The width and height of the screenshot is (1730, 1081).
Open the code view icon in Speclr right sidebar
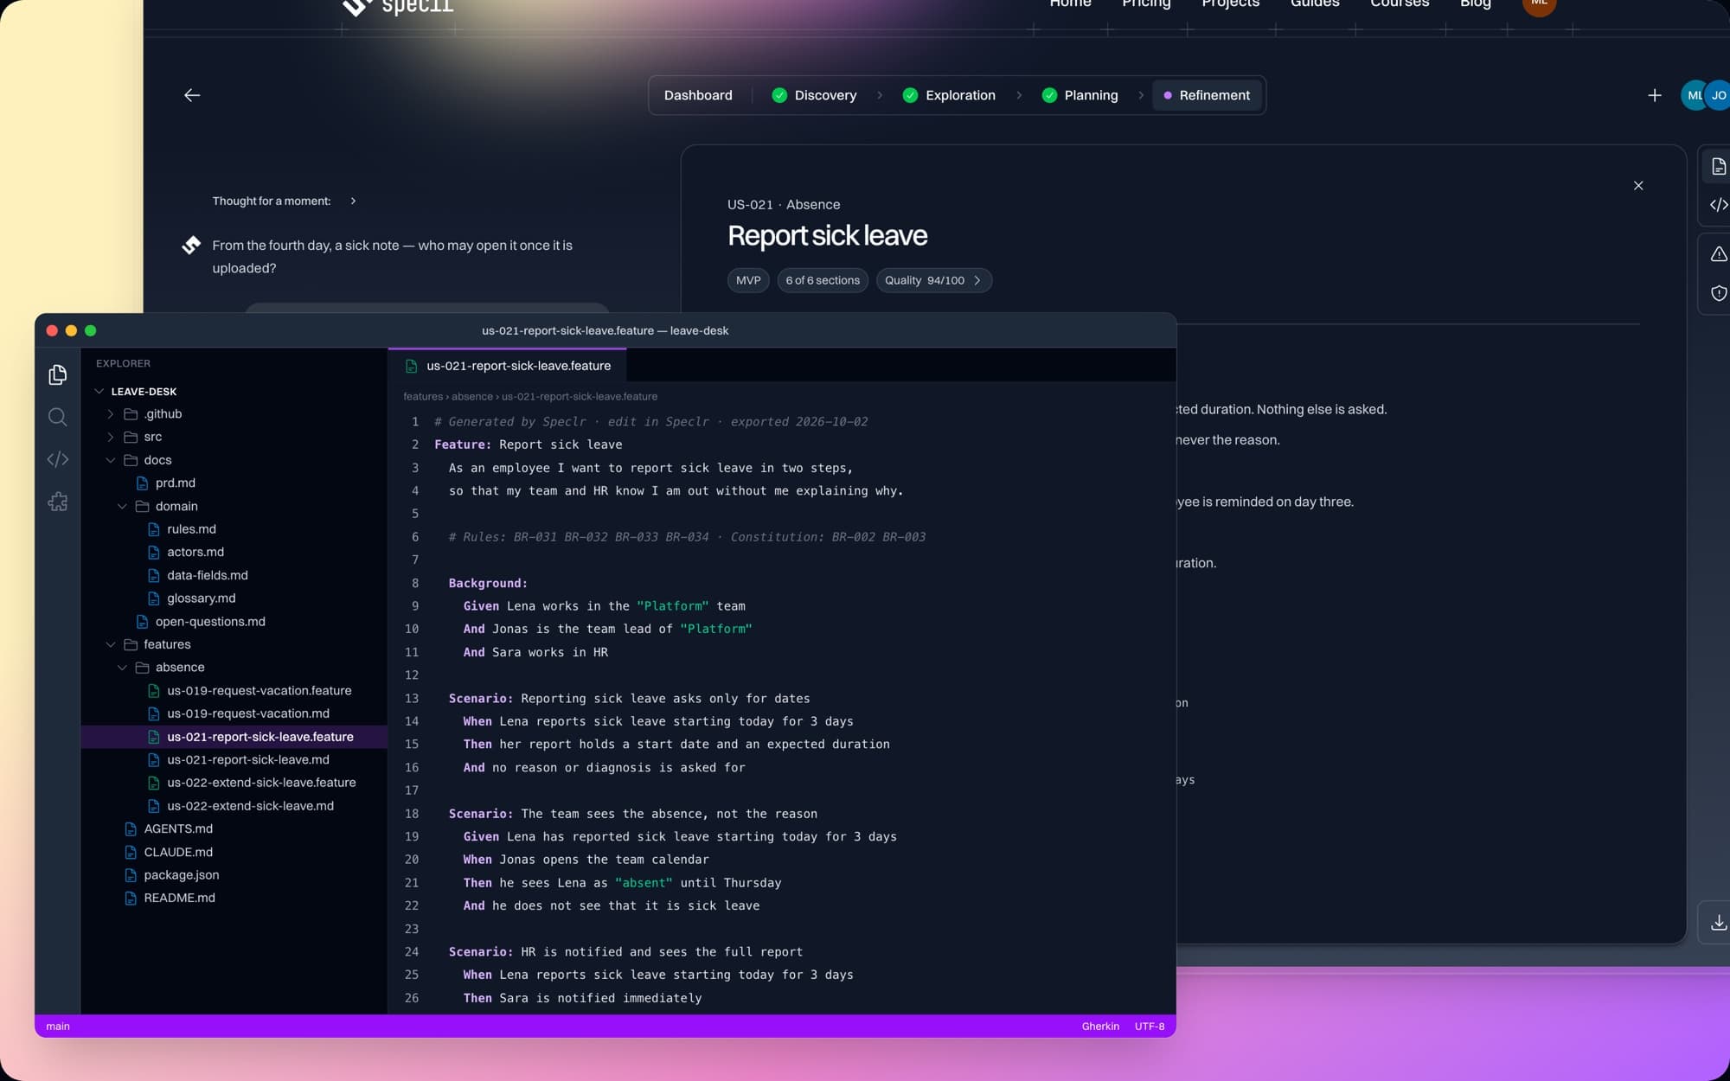(x=1718, y=205)
